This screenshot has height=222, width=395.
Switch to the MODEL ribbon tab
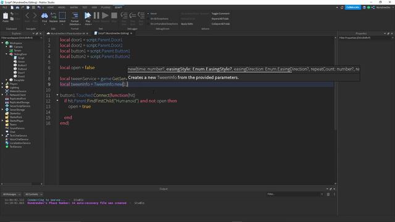coord(62,7)
